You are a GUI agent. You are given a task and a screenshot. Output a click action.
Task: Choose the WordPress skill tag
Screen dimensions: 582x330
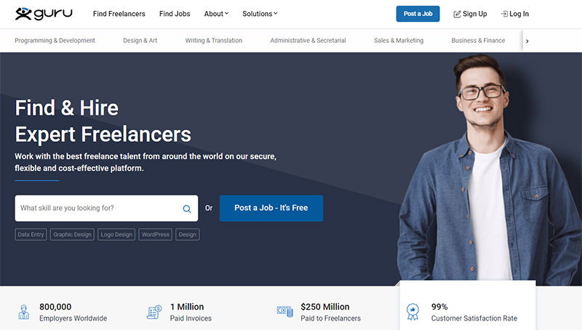[155, 234]
